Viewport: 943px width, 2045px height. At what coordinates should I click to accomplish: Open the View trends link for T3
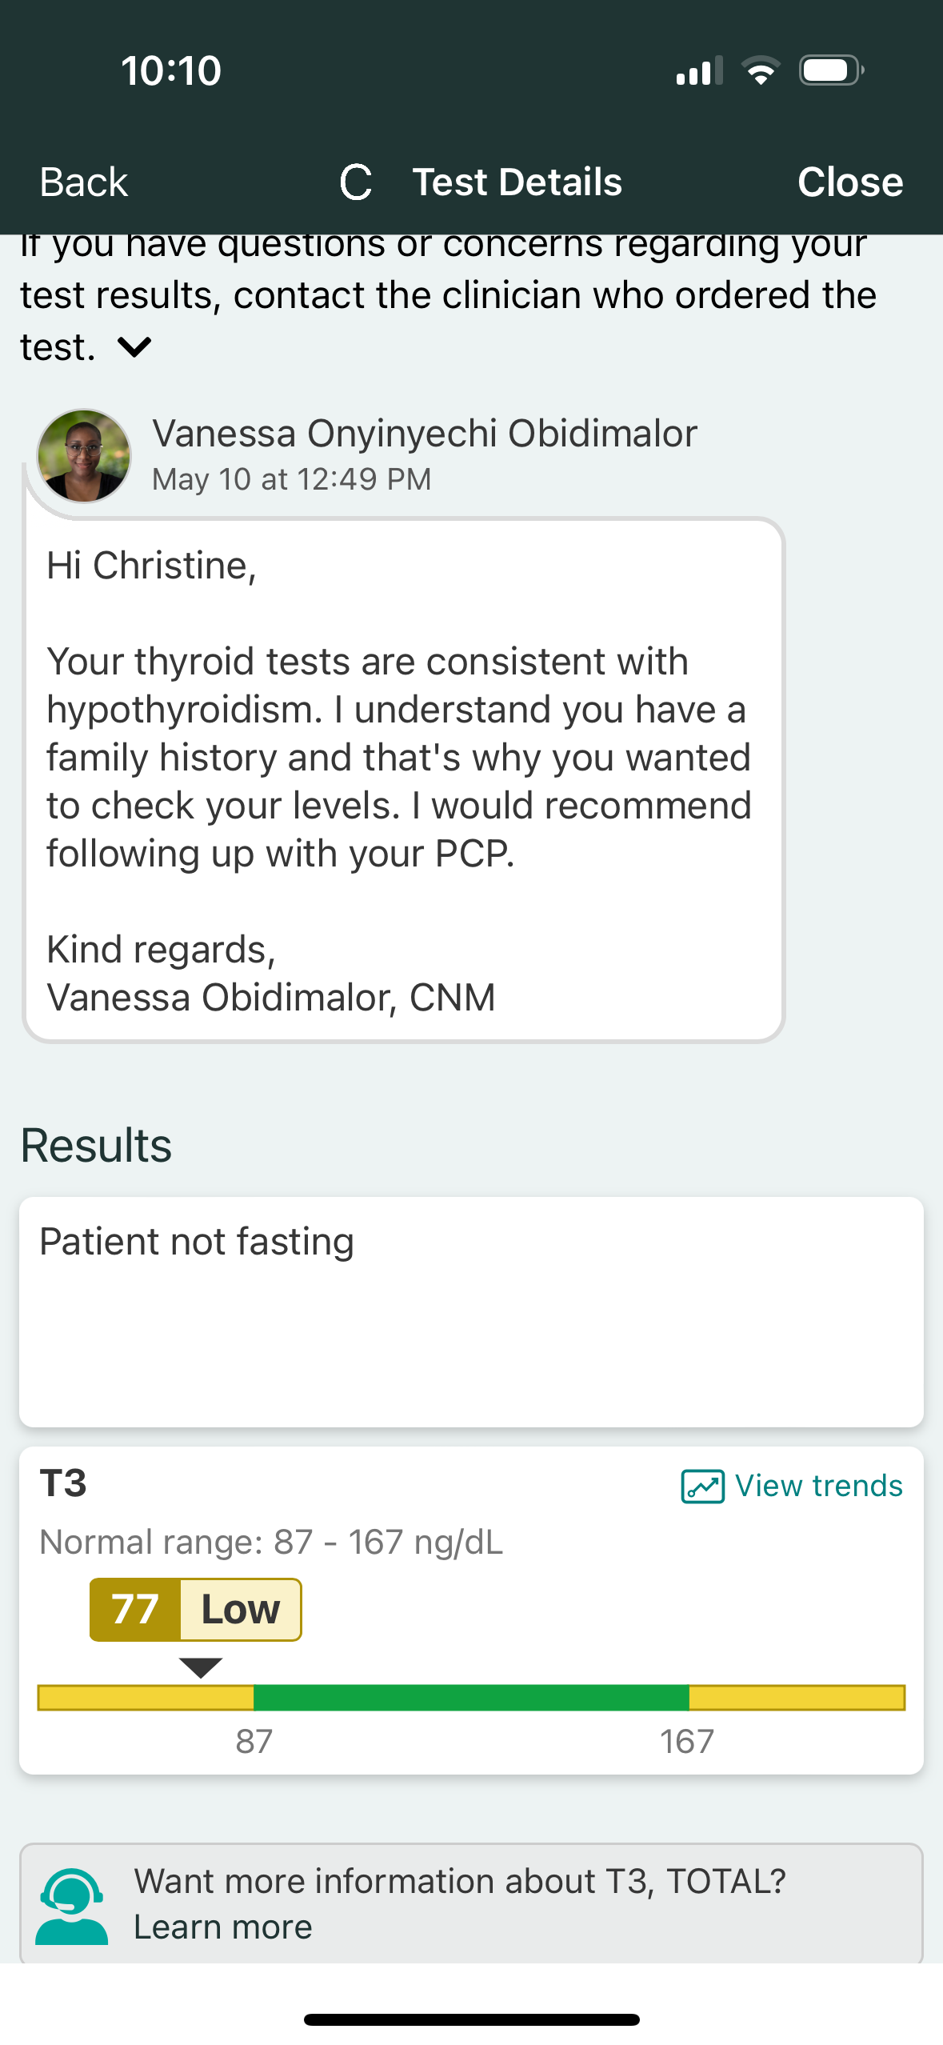click(x=818, y=1487)
